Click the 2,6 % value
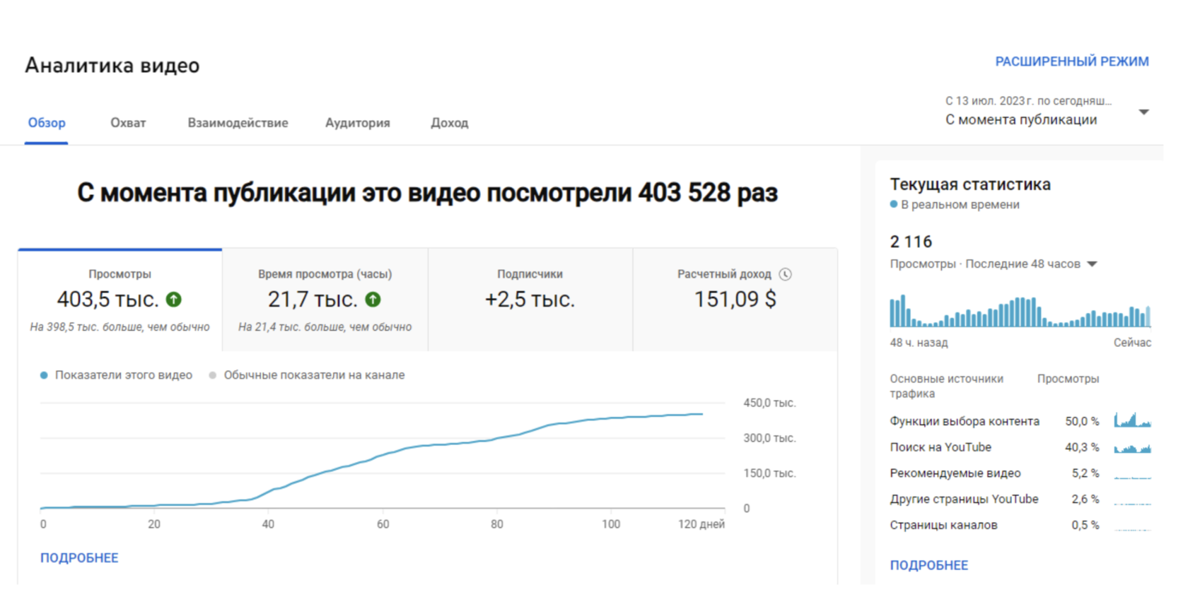The height and width of the screenshot is (597, 1188). coord(1085,499)
